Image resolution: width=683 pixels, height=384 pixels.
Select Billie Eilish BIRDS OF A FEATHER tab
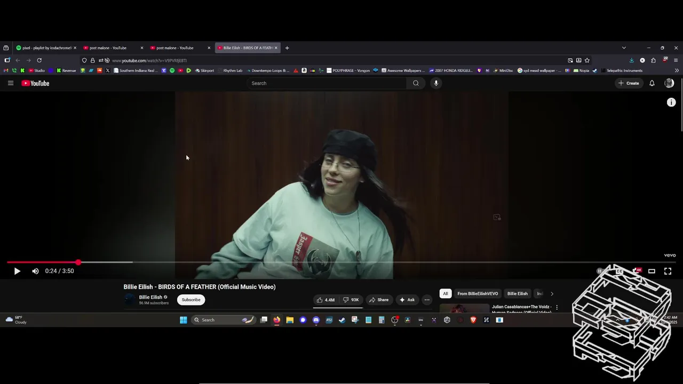coord(248,48)
